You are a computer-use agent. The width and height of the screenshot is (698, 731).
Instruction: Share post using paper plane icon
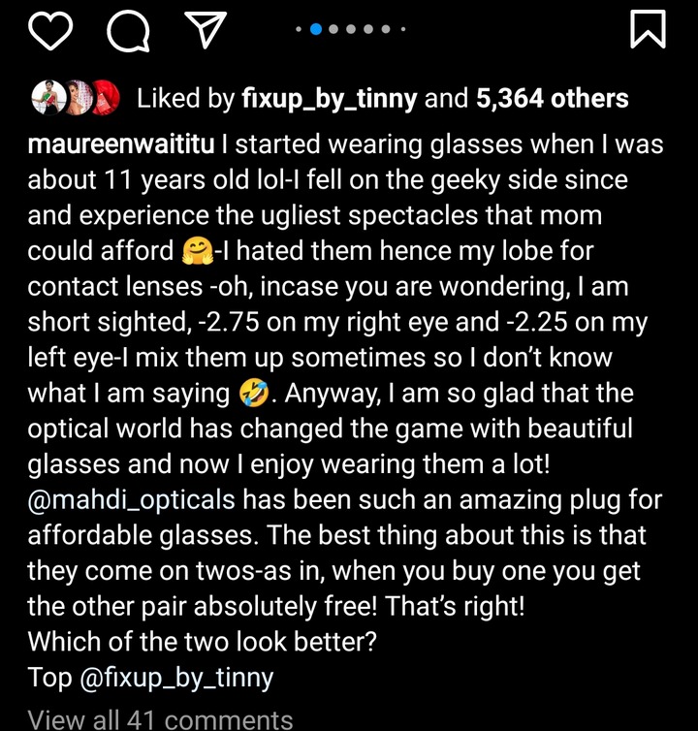[206, 30]
